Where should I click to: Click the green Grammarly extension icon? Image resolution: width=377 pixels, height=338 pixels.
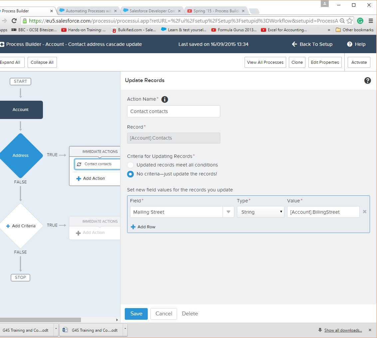pos(360,21)
